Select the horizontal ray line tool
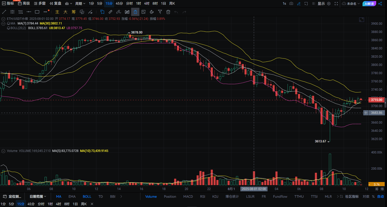The height and width of the screenshot is (207, 387). pyautogui.click(x=29, y=12)
